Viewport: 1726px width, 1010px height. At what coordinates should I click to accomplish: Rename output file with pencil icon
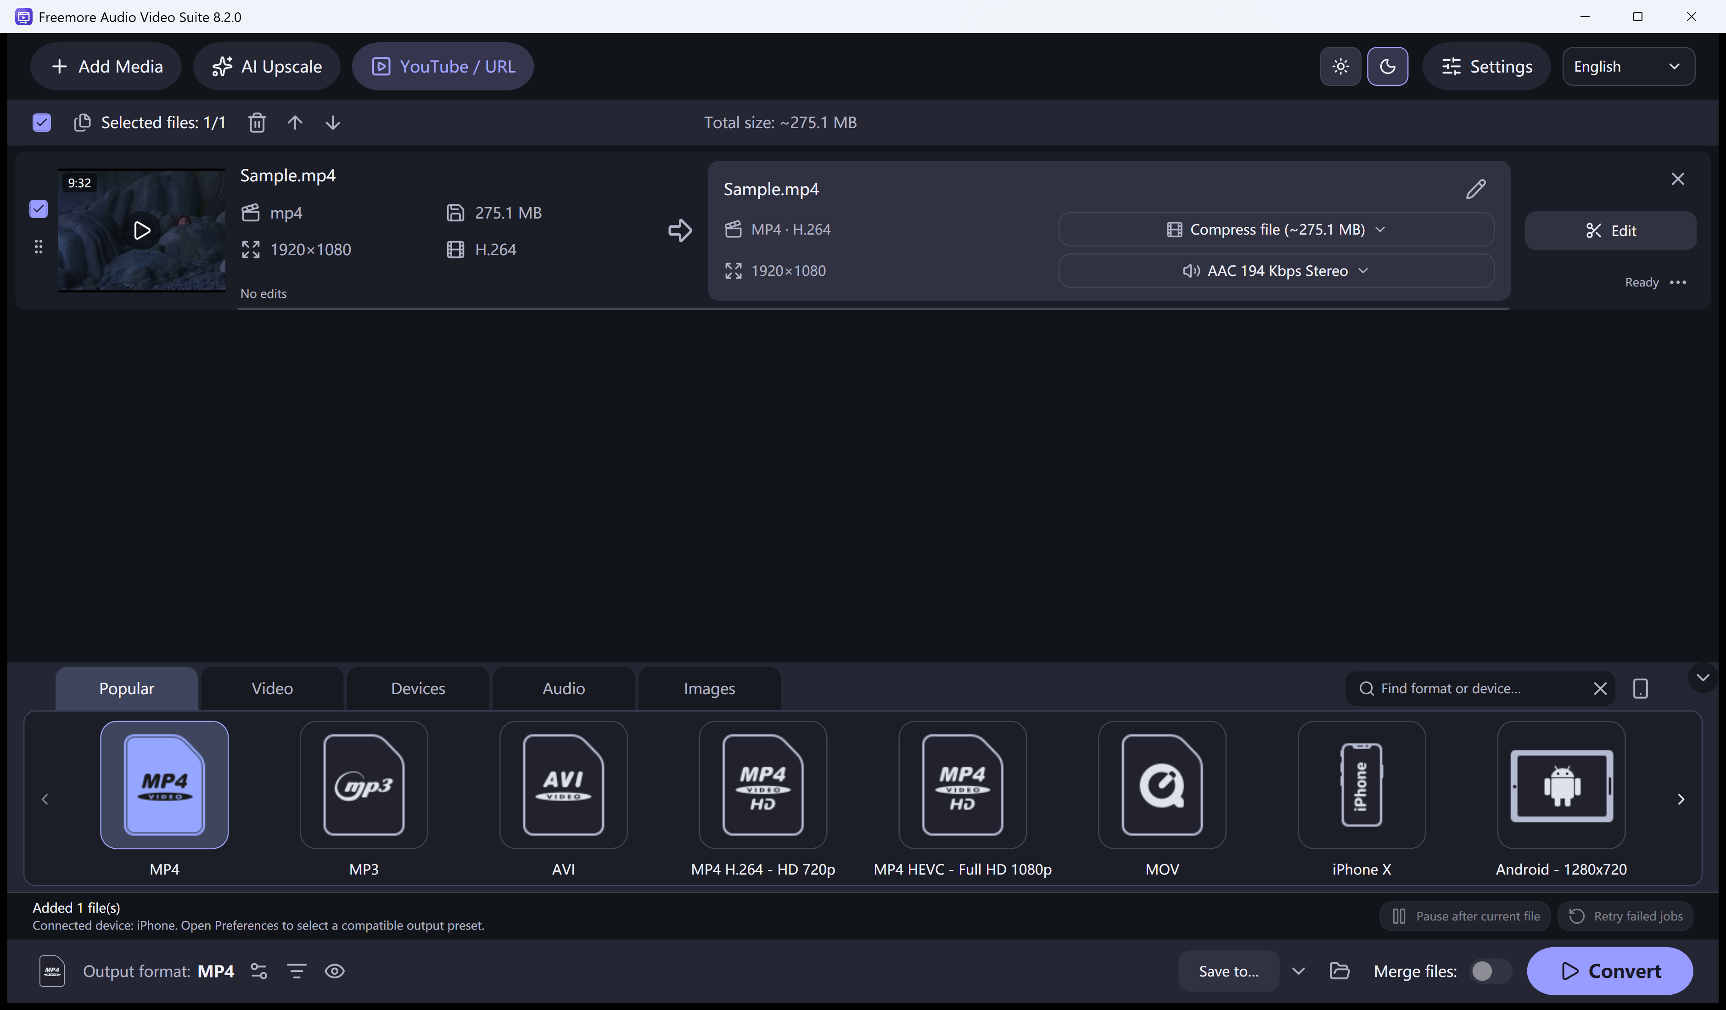(x=1476, y=189)
